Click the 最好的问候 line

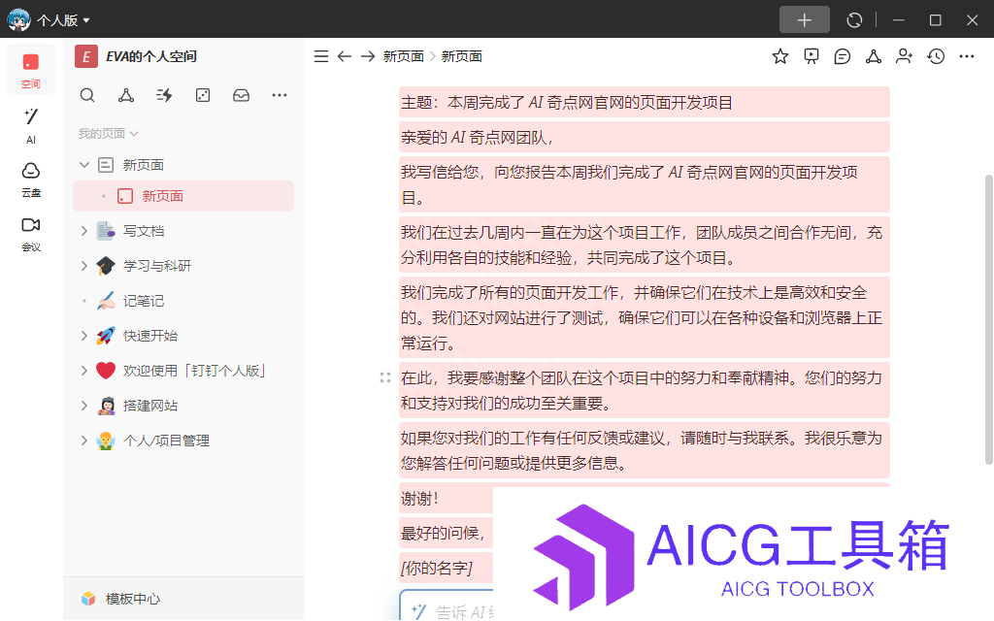[x=443, y=534]
